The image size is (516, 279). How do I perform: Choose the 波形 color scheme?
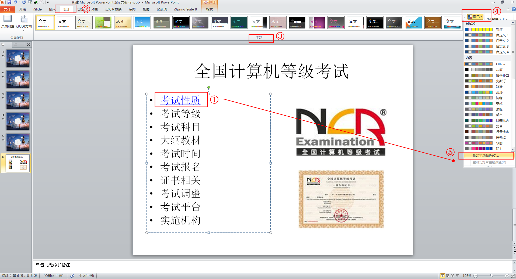tap(487, 92)
